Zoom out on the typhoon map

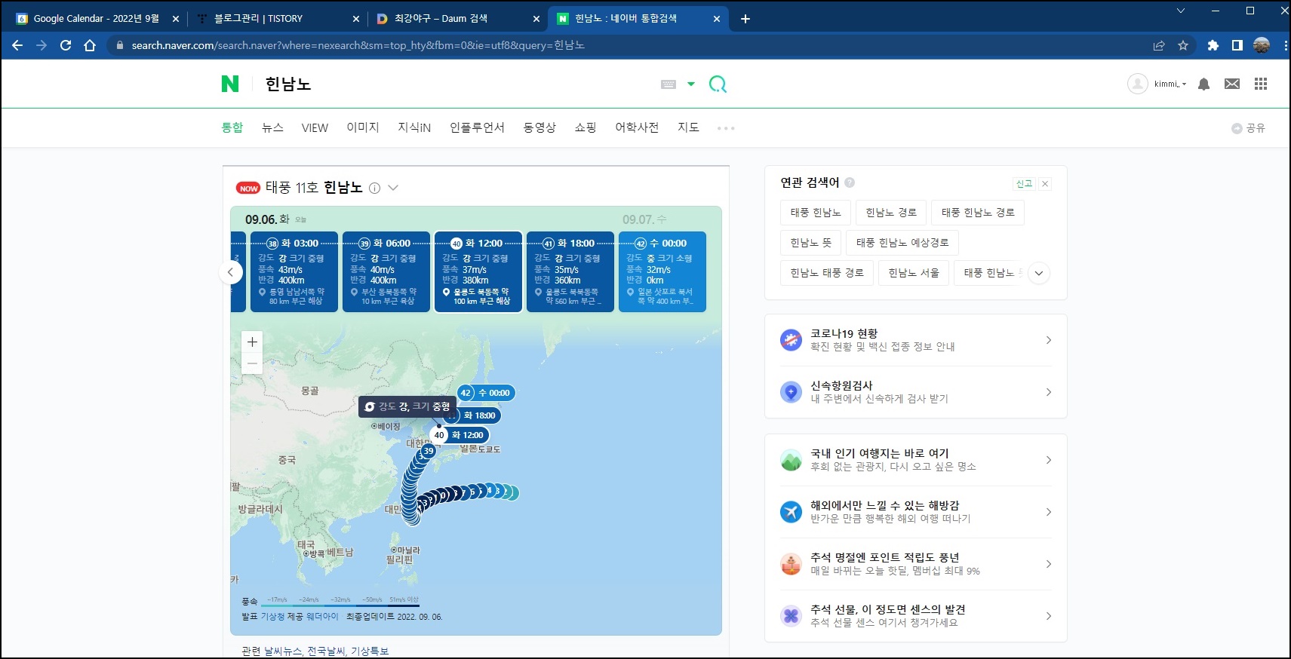click(x=252, y=363)
